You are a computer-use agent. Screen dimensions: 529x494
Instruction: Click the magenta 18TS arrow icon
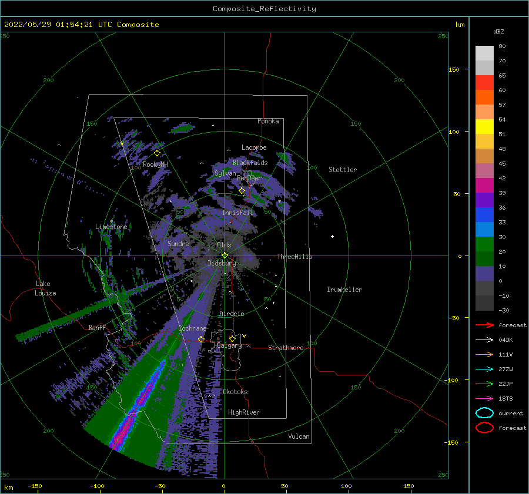[484, 399]
